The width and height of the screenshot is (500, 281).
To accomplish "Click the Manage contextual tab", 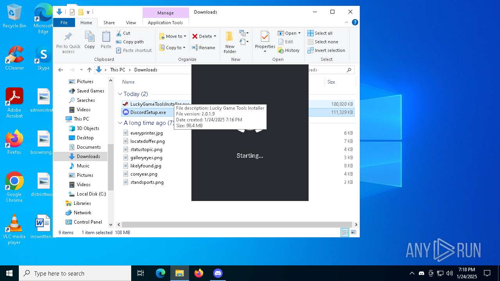I will 166,13.
